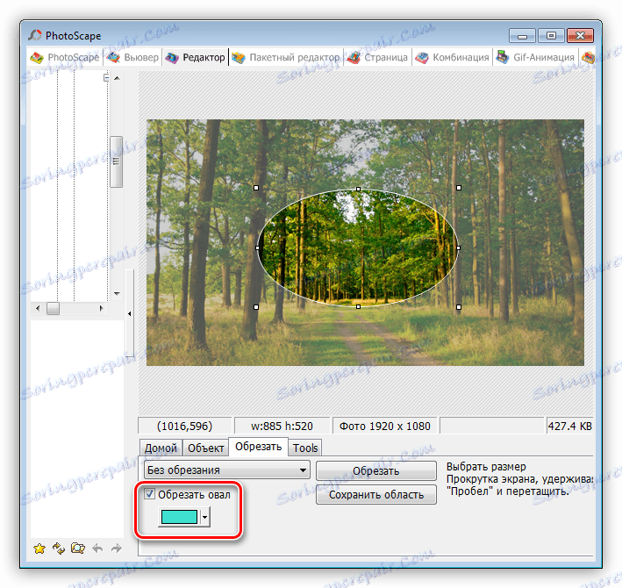The height and width of the screenshot is (588, 622).
Task: Click the PhotoScape logo in the title bar
Action: [x=35, y=35]
